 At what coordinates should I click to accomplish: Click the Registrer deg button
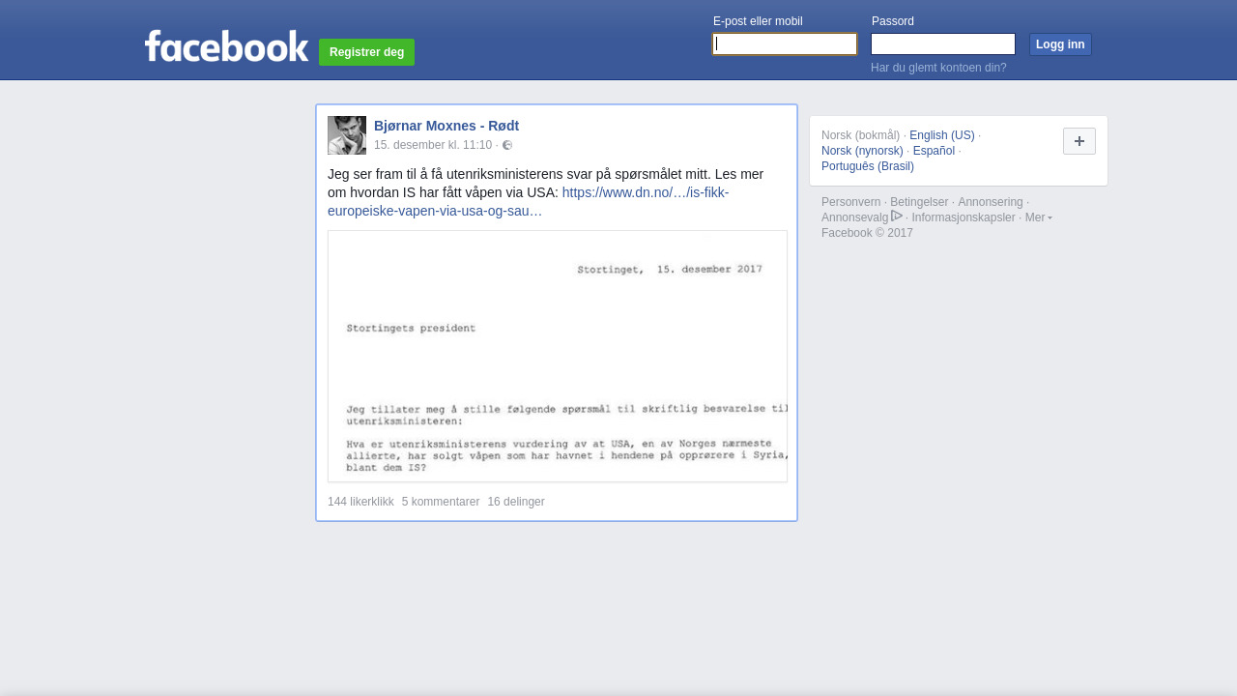point(366,52)
